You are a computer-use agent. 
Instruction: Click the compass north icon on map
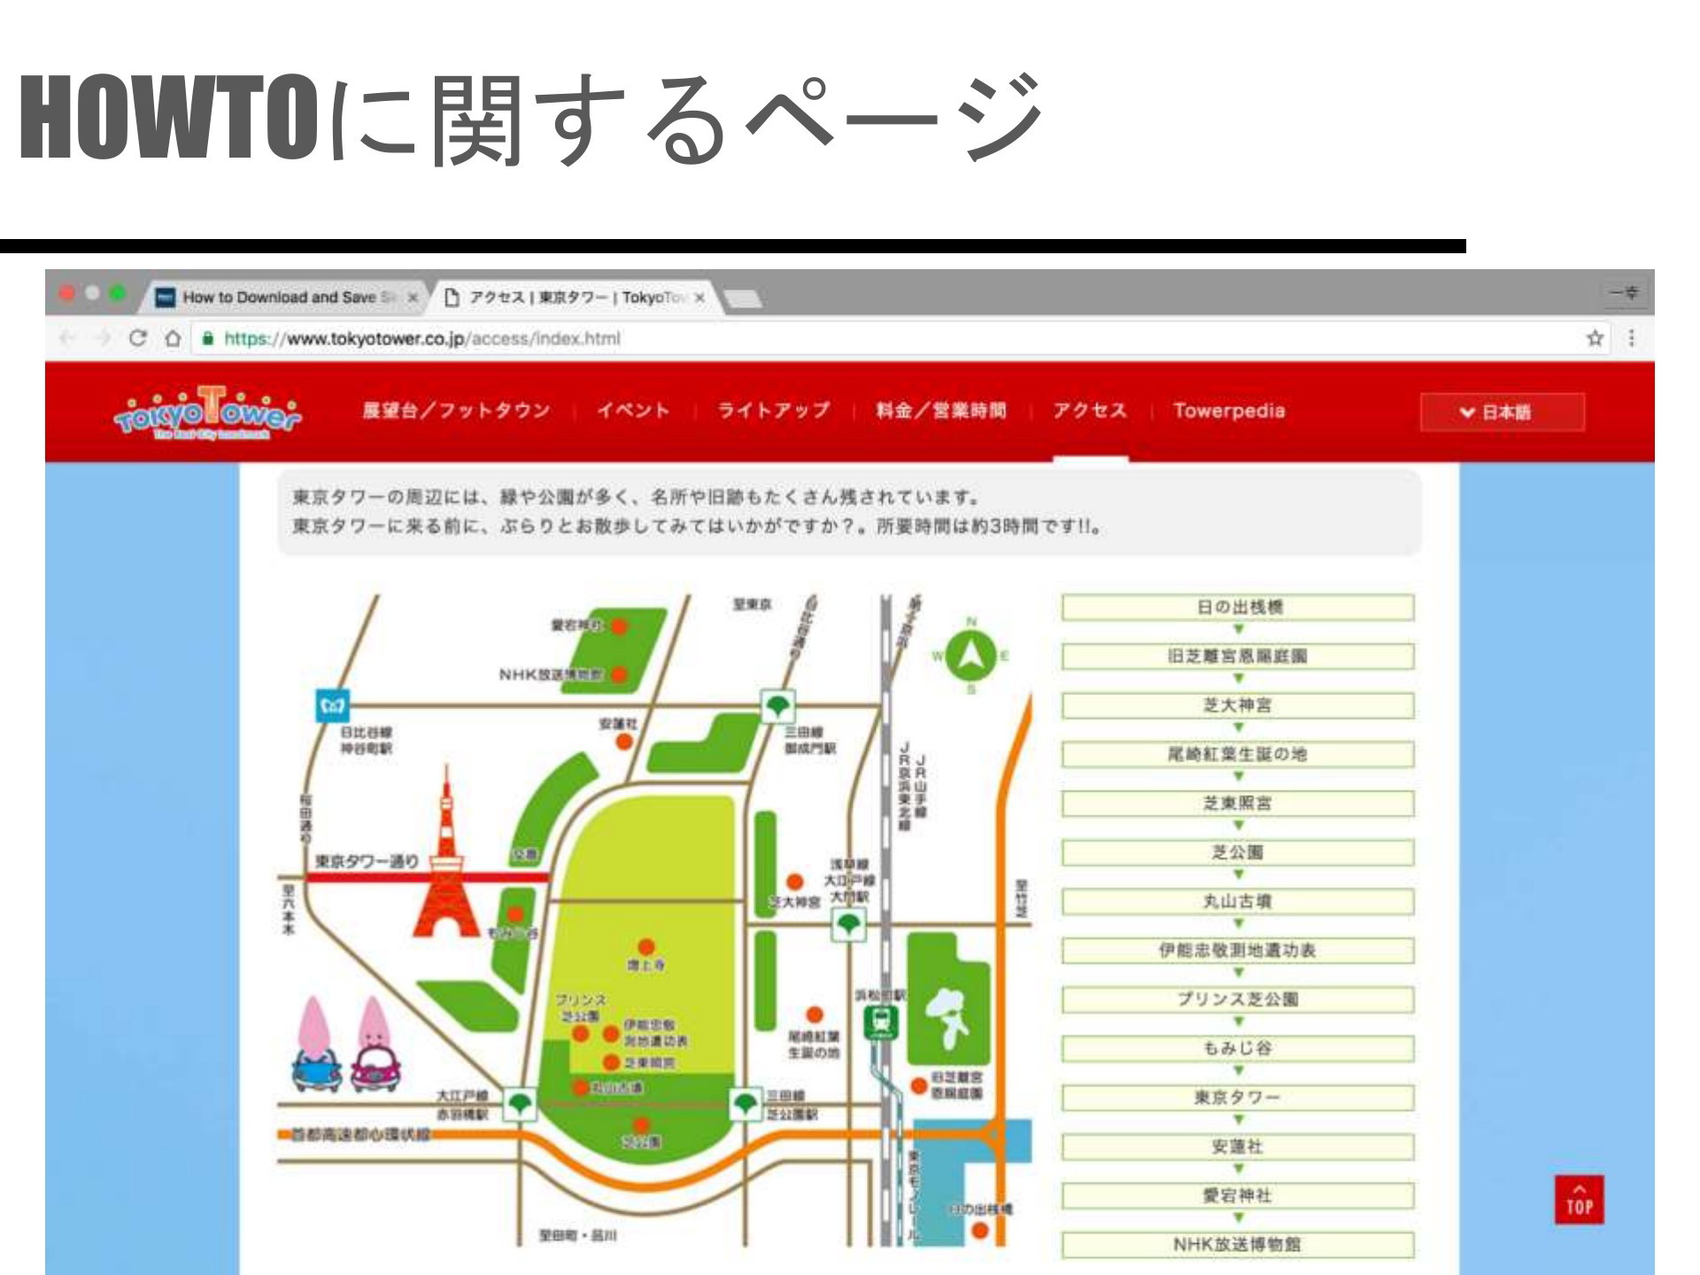tap(970, 657)
